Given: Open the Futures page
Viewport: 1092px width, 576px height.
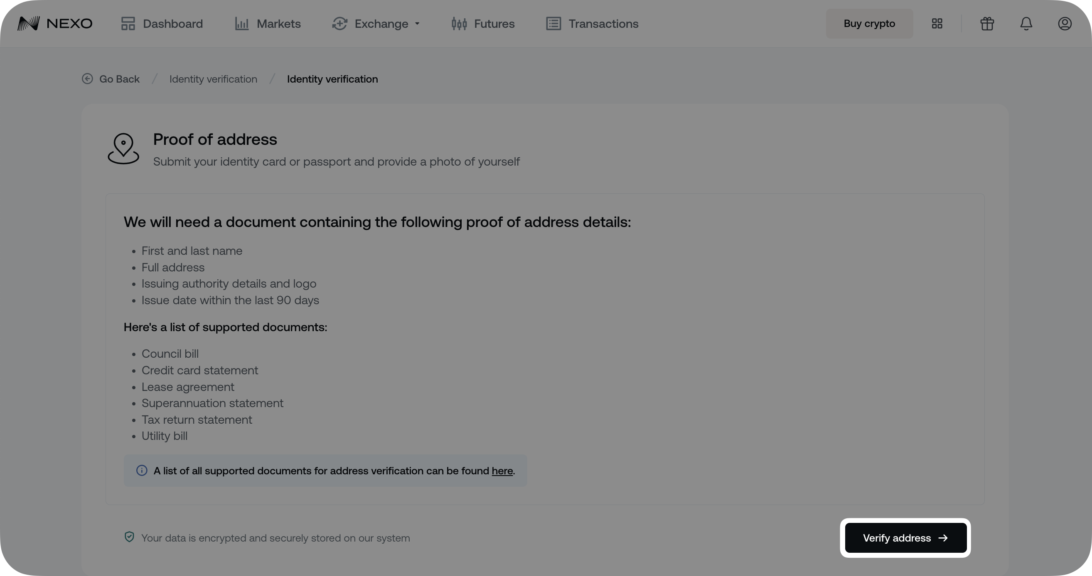Looking at the screenshot, I should 483,24.
